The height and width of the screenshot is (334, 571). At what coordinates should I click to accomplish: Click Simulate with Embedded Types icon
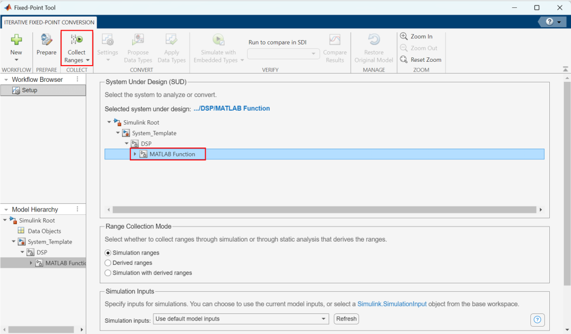pyautogui.click(x=218, y=40)
